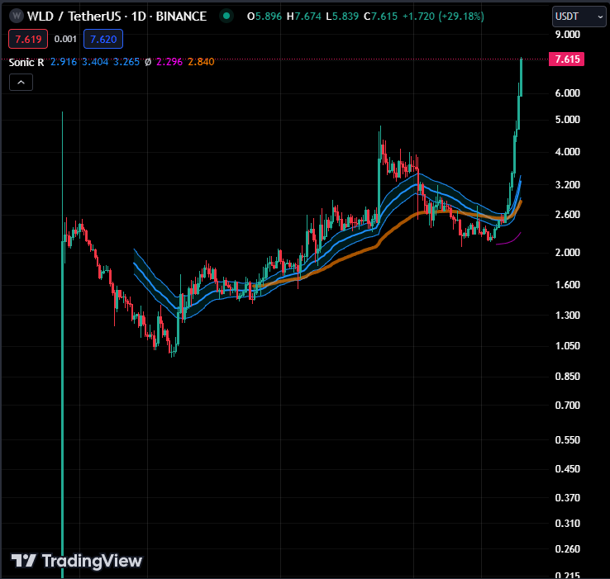Click the 7.615 current price label

tap(566, 59)
